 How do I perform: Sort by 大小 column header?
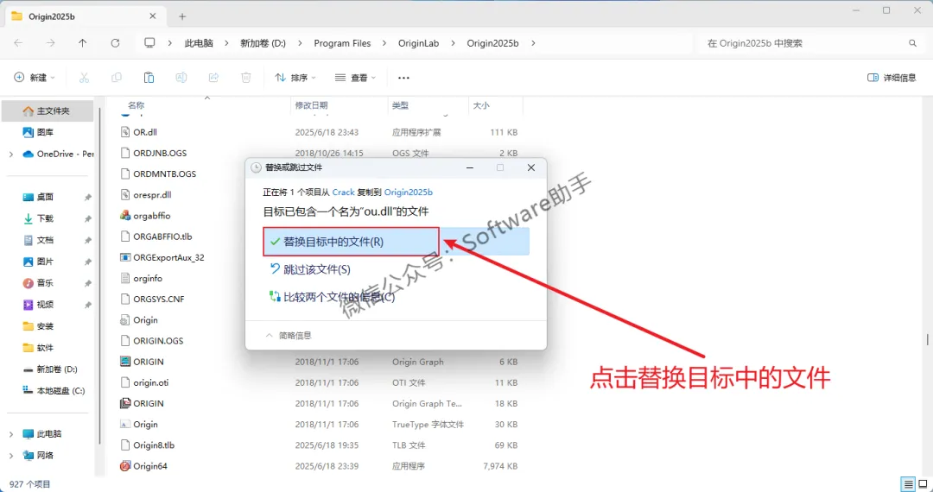481,105
